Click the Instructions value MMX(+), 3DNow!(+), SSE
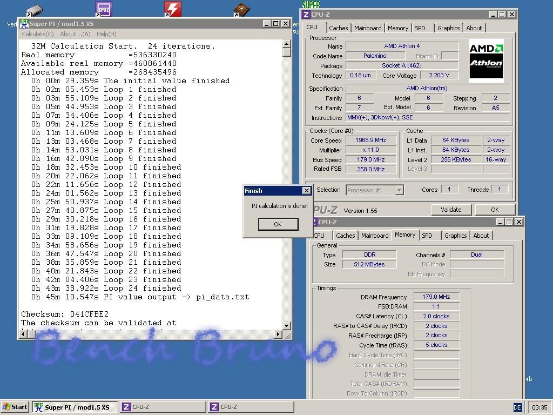This screenshot has height=415, width=553. tap(428, 117)
